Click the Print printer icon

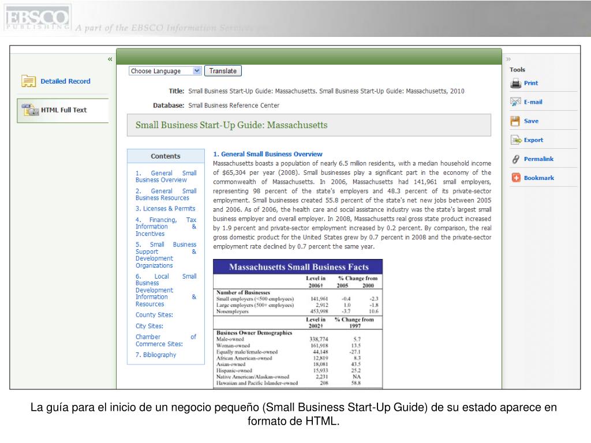[515, 83]
